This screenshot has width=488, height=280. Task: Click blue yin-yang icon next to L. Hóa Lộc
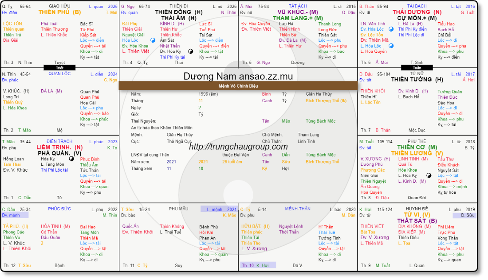coord(391,46)
